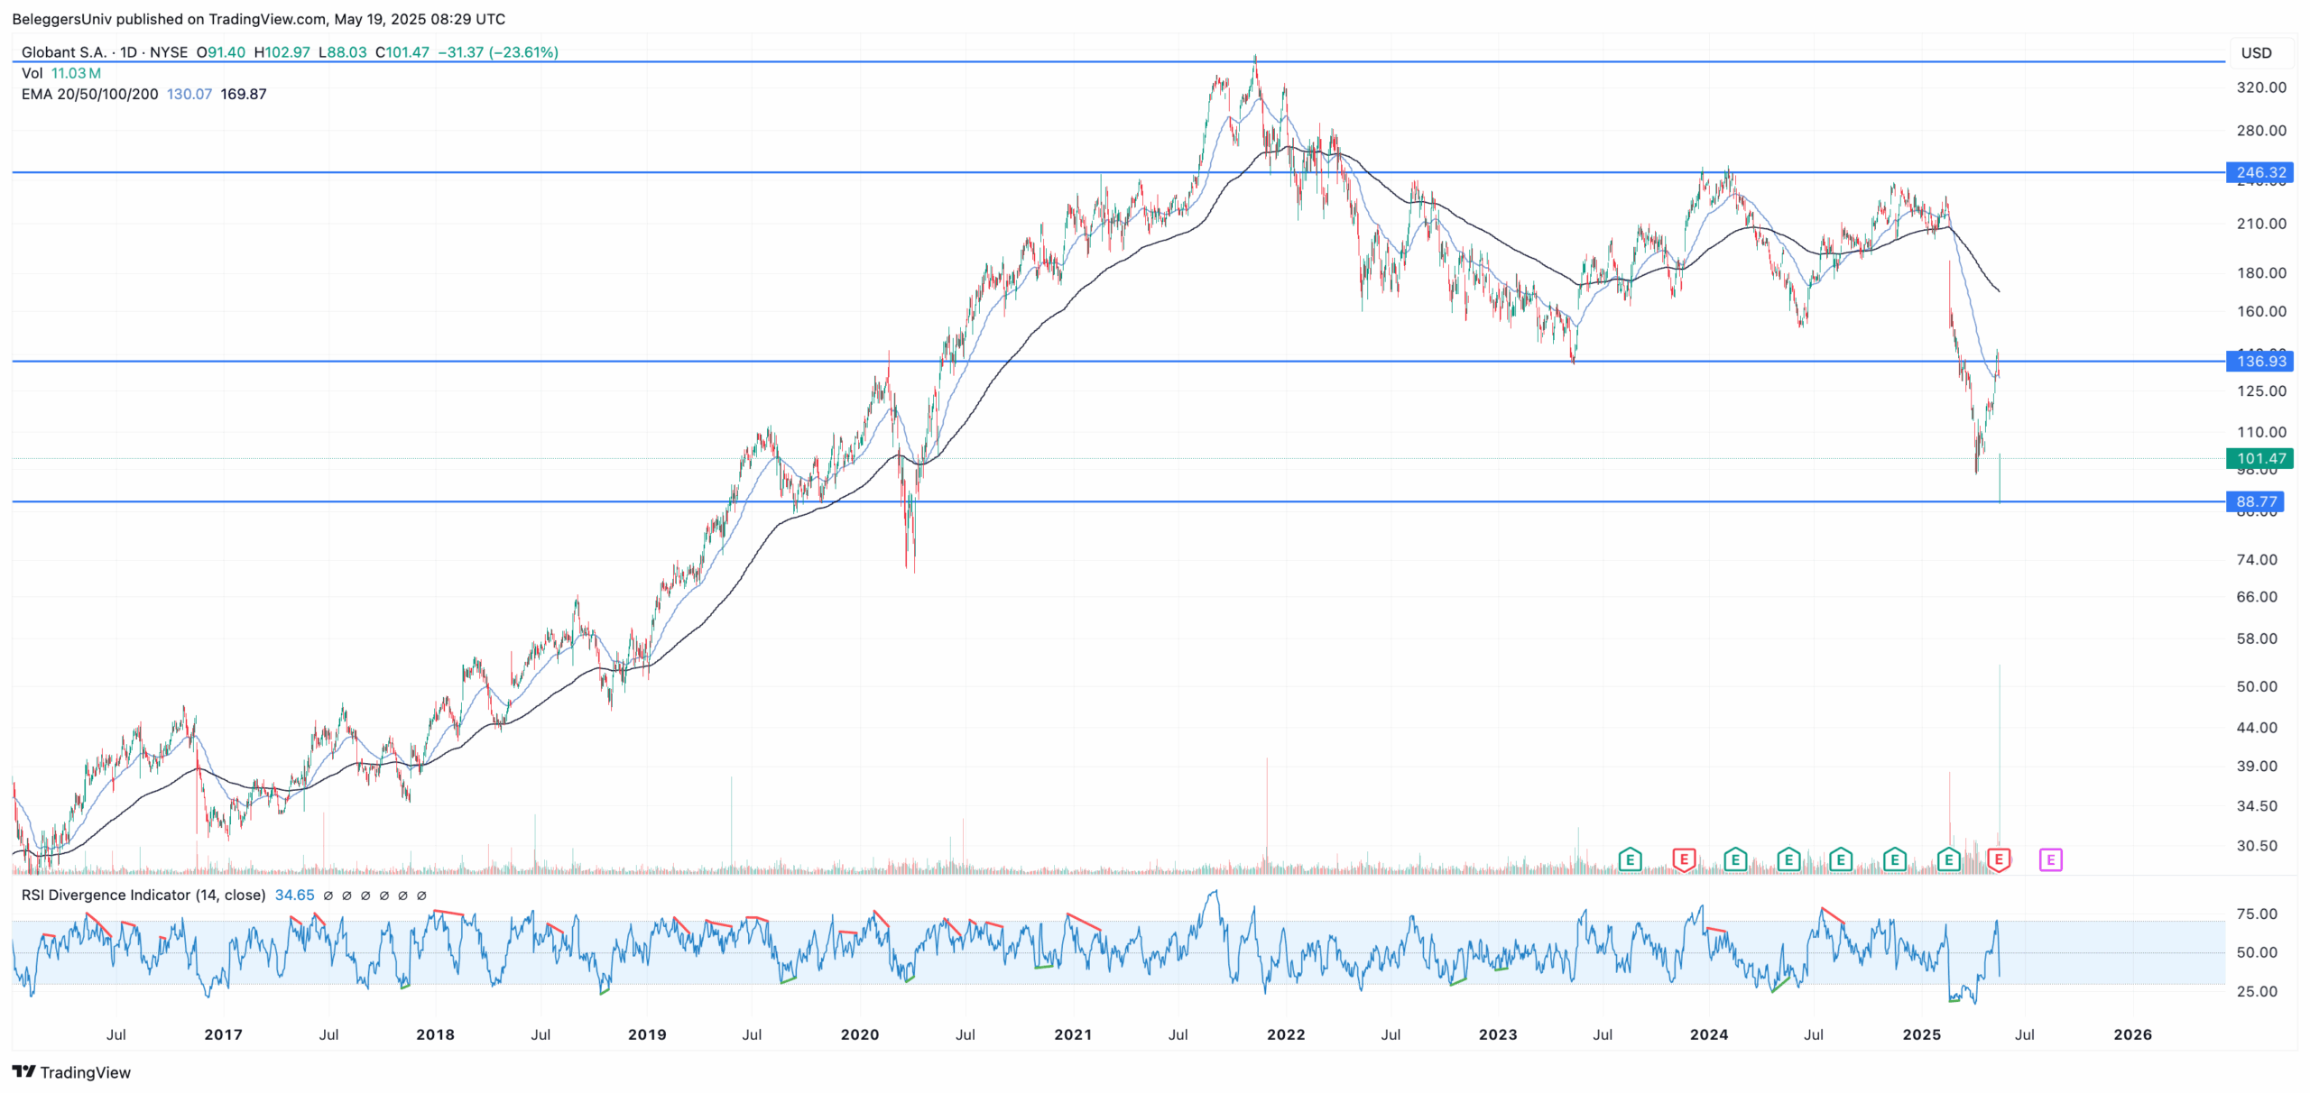Click the 2023 label on time axis
The image size is (2310, 1093).
pos(1498,1034)
